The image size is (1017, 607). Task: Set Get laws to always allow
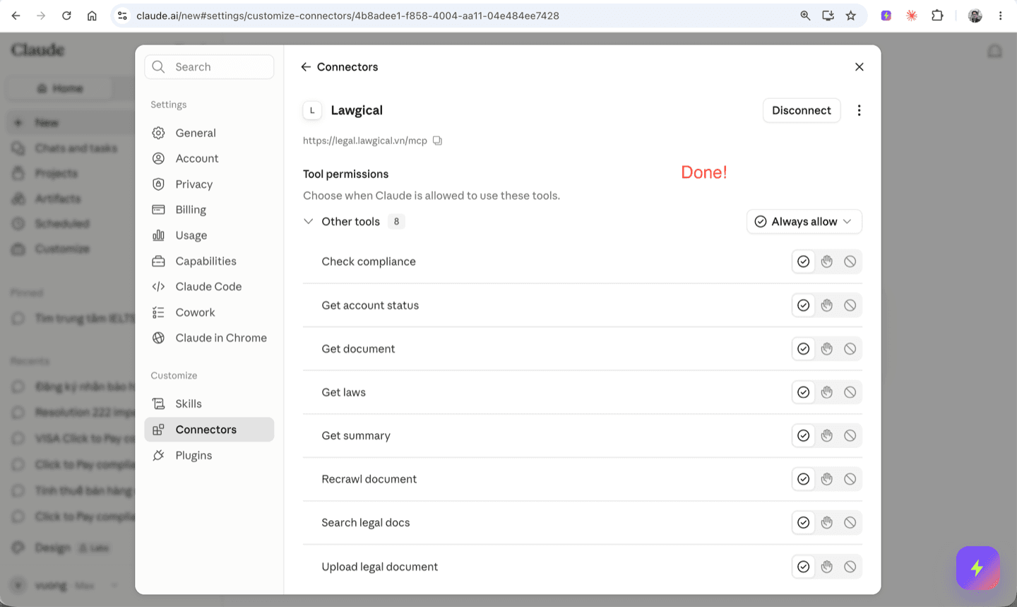coord(804,392)
